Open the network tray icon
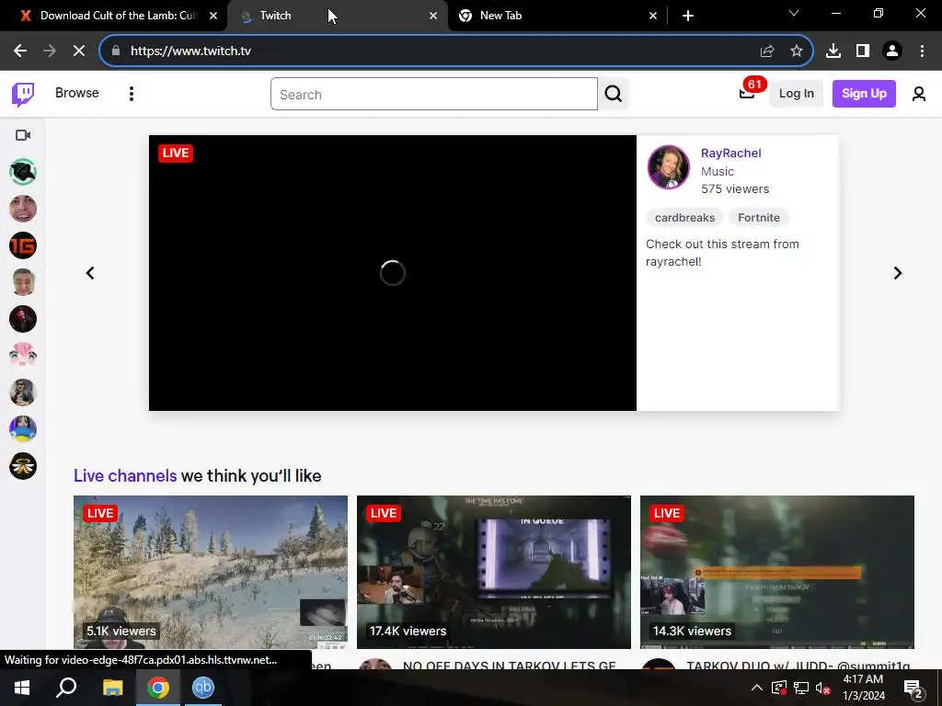 click(x=801, y=688)
